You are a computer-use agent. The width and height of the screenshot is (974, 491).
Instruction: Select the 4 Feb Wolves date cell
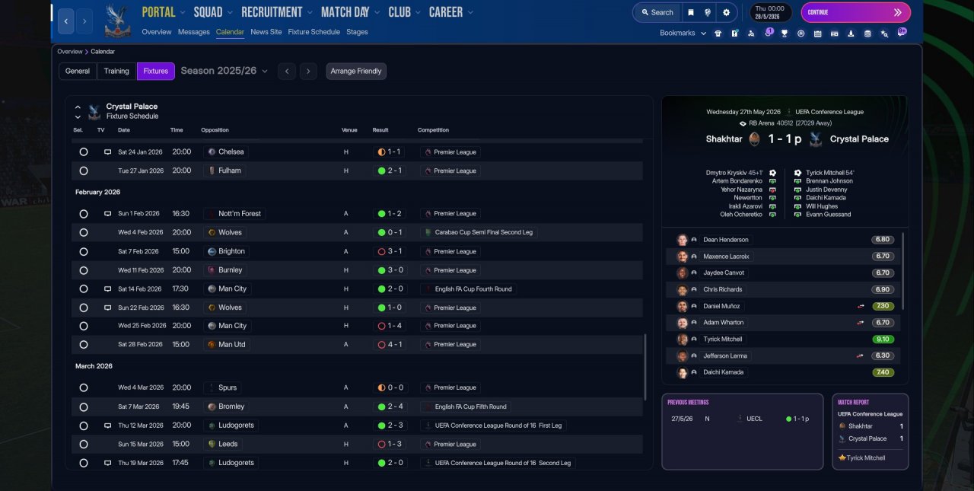point(141,232)
